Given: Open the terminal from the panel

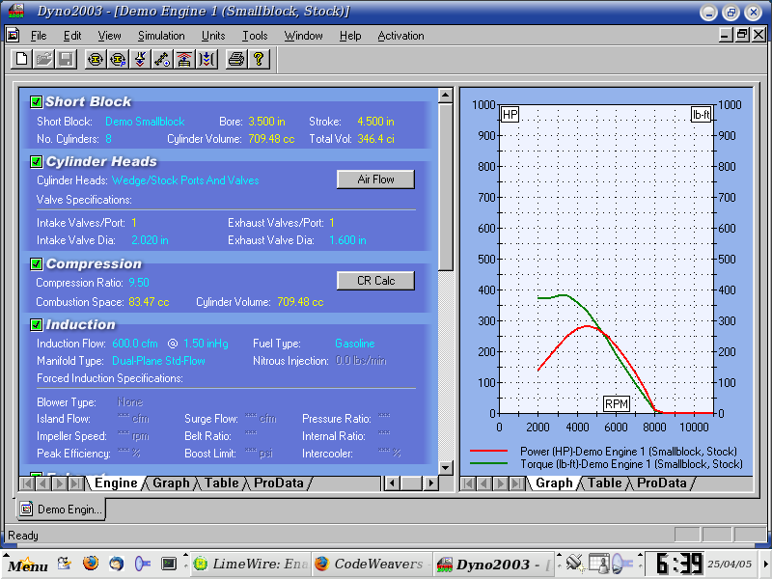Looking at the screenshot, I should click(169, 563).
